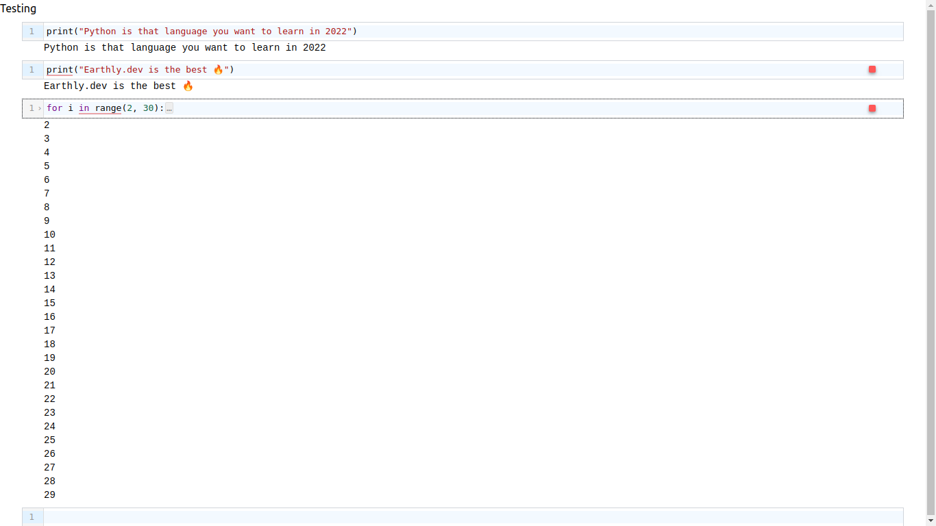Image resolution: width=936 pixels, height=526 pixels.
Task: Select line number gutter of first cell
Action: [x=32, y=32]
